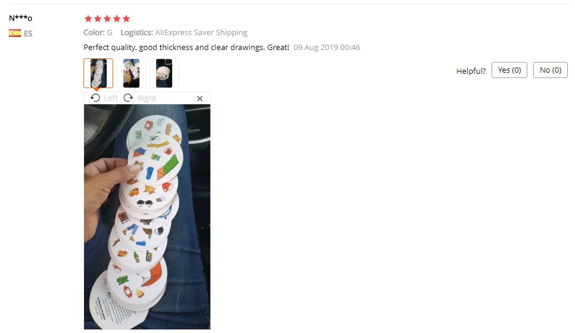The width and height of the screenshot is (575, 333).
Task: Click the AliExpress Saver Shipping text
Action: 201,32
